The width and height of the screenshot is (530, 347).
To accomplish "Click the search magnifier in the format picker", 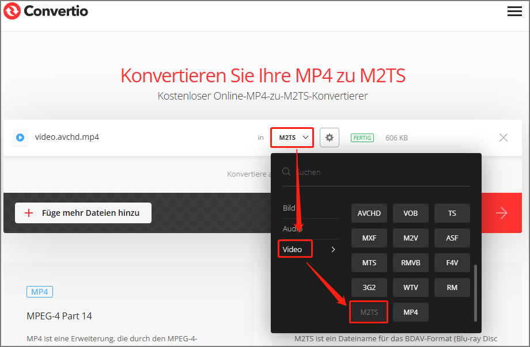I will coord(286,171).
